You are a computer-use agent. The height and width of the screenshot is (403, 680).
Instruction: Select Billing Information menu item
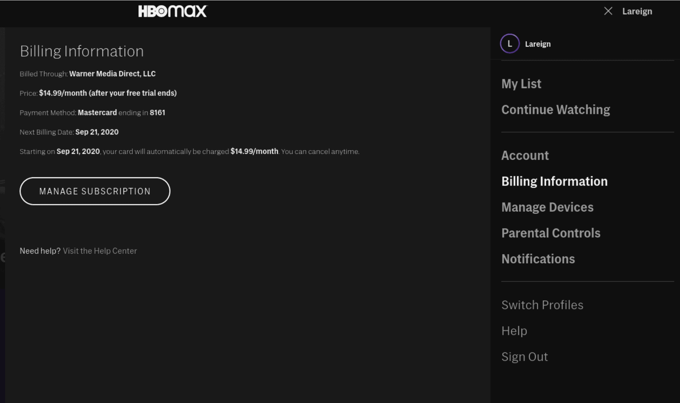tap(554, 181)
